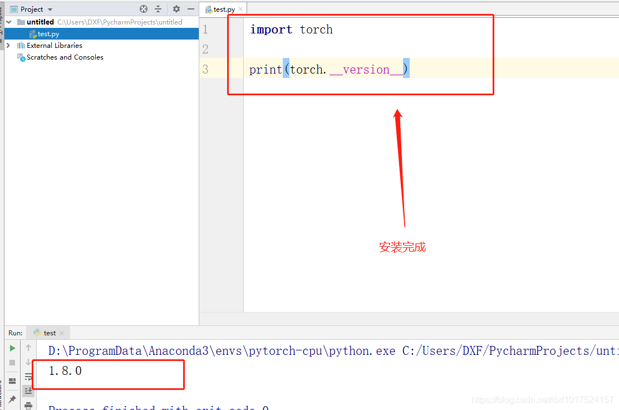Click line number 3 in the editor gutter

tap(205, 69)
